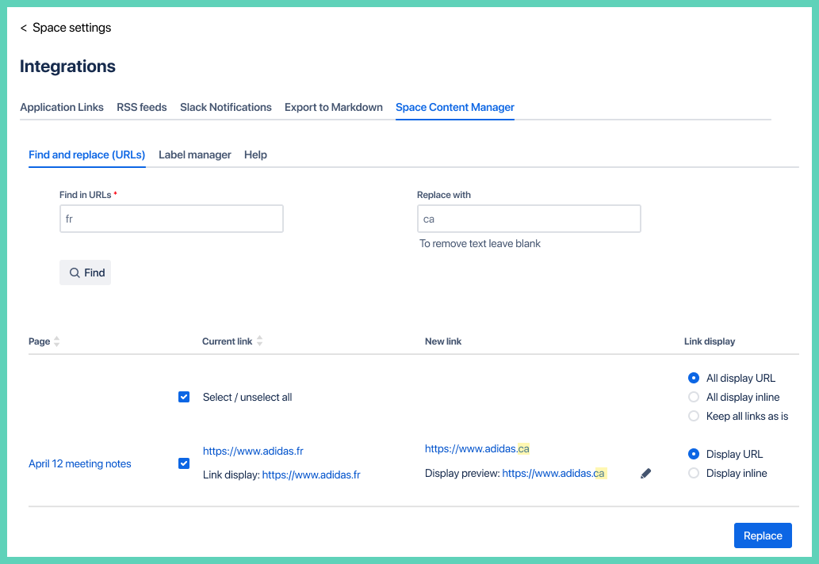Go to the Slack Notifications tab
819x564 pixels.
[x=225, y=107]
